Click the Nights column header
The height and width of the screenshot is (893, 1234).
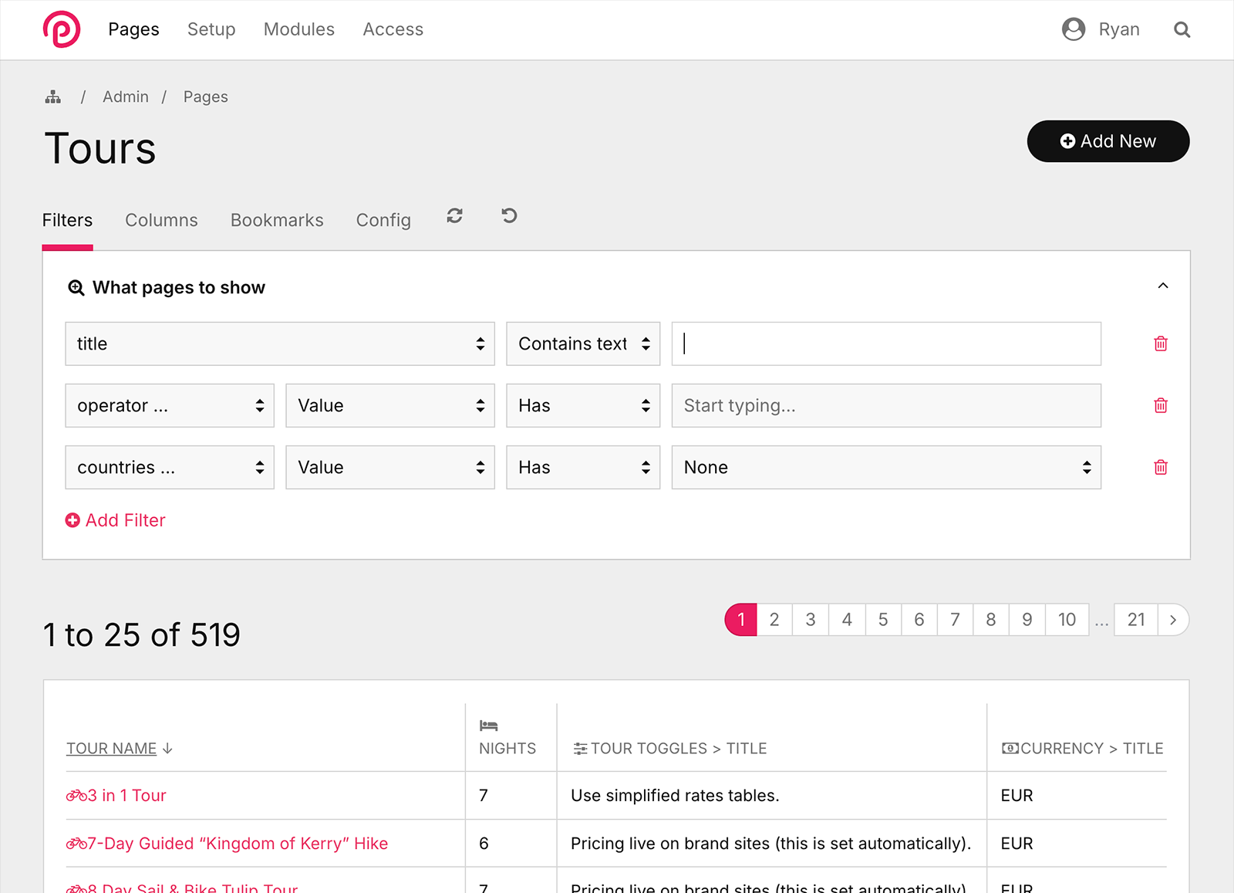[x=507, y=749]
